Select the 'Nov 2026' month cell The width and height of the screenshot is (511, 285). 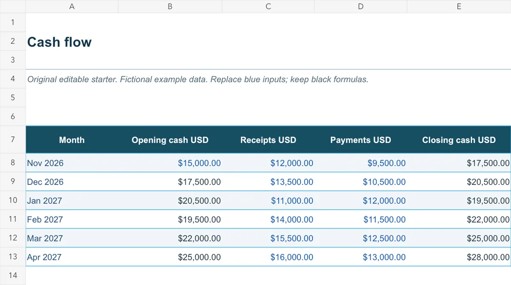tap(72, 163)
